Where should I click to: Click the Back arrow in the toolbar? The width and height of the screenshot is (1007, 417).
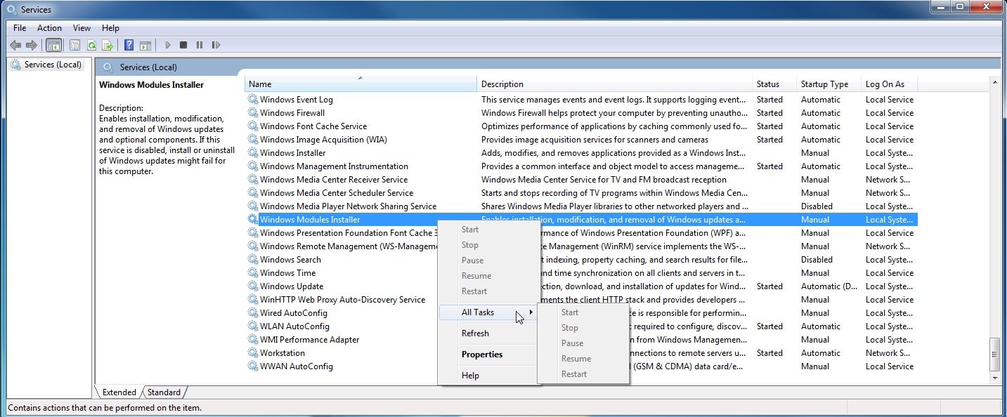(15, 46)
